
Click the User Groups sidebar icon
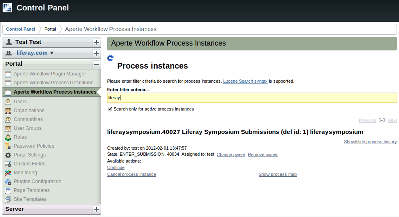pyautogui.click(x=8, y=128)
